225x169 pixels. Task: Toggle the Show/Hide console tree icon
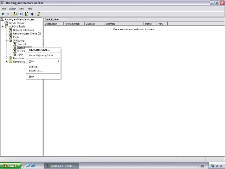coord(20,14)
